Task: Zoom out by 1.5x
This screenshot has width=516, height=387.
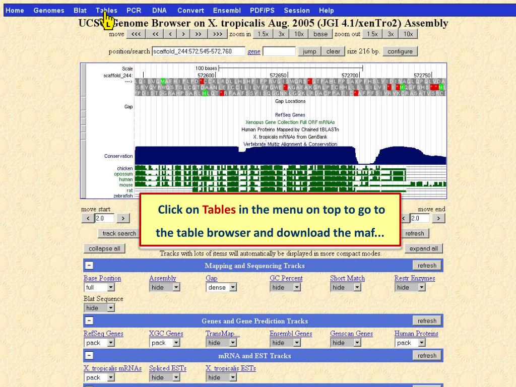Action: click(x=372, y=34)
